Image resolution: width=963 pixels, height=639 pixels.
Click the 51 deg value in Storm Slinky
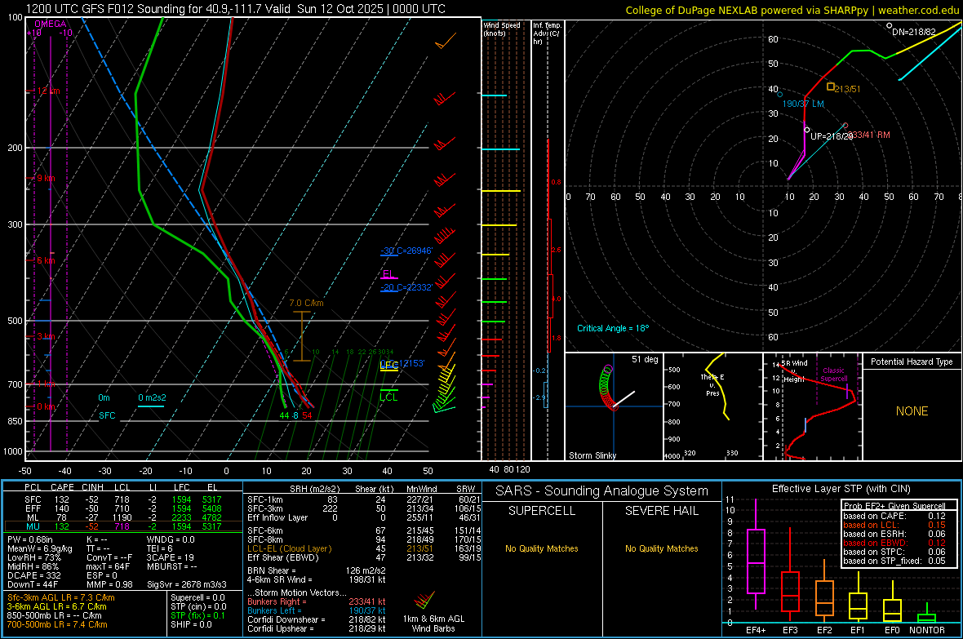pos(645,359)
